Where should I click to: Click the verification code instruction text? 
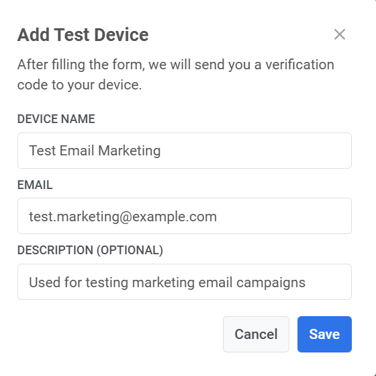pos(175,75)
